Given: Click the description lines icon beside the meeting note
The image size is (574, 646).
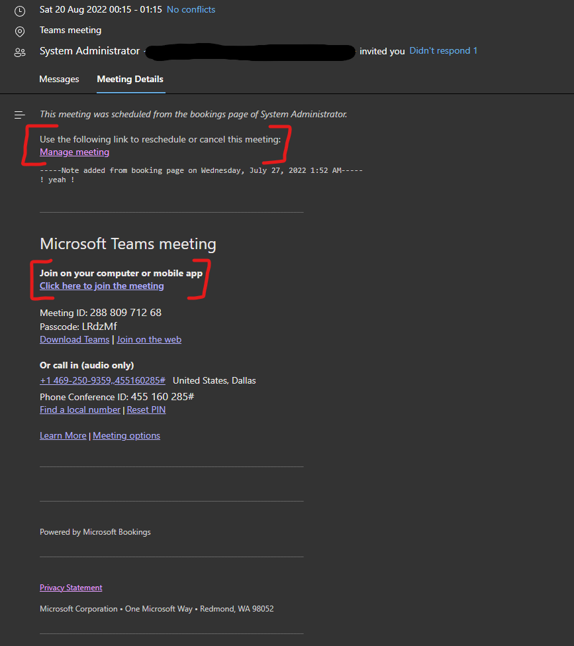Looking at the screenshot, I should (x=20, y=115).
